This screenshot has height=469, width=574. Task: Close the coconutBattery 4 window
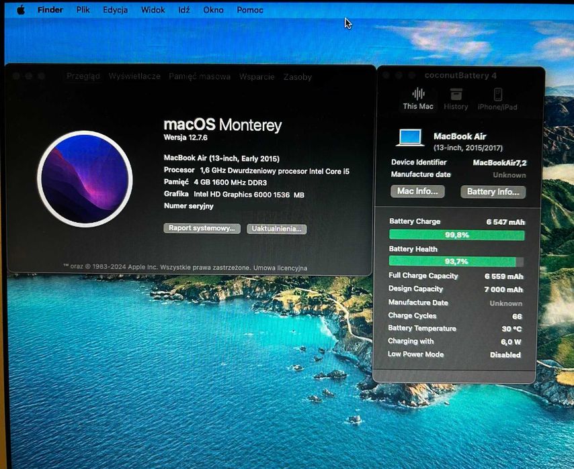[386, 75]
